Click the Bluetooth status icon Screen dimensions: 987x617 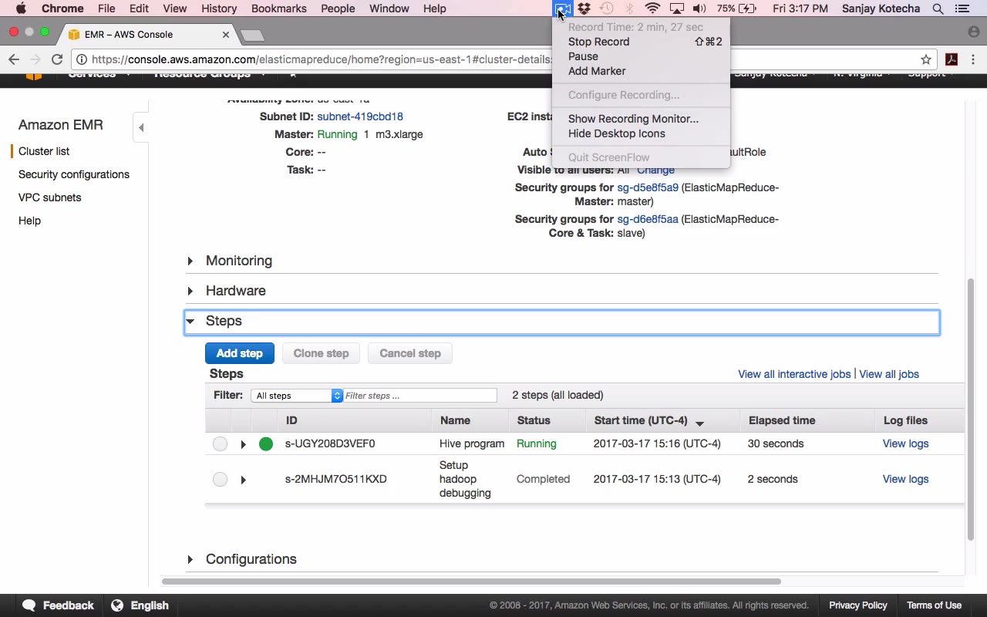(x=629, y=8)
